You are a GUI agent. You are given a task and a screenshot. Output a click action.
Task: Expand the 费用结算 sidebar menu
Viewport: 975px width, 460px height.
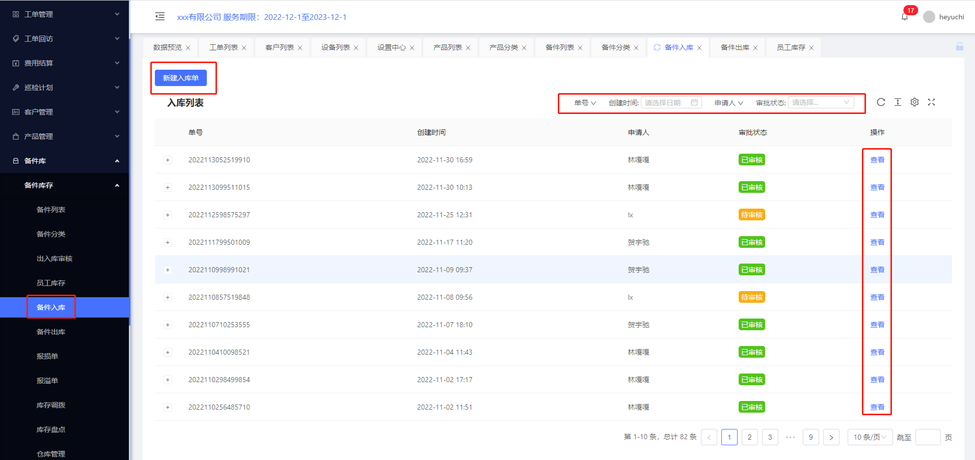(x=65, y=63)
